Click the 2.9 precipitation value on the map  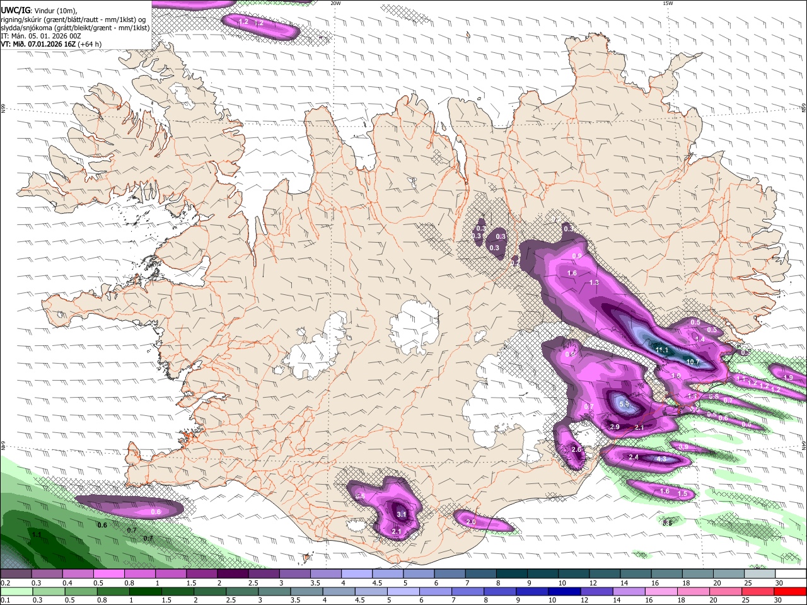pos(615,427)
